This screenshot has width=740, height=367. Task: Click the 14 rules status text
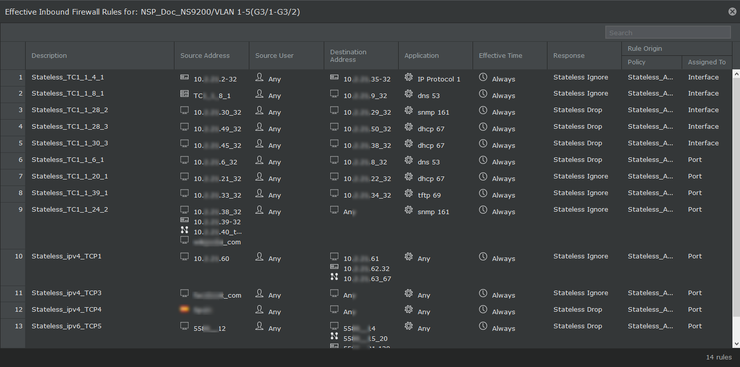[719, 357]
